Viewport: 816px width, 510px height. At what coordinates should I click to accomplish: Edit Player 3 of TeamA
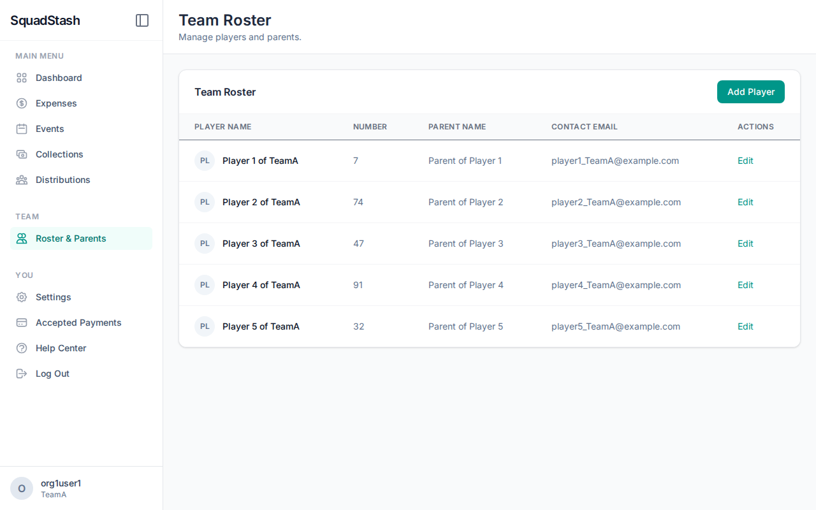click(745, 243)
